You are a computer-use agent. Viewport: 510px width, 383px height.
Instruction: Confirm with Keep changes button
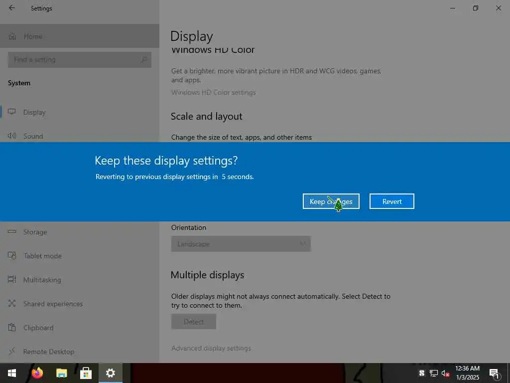click(331, 201)
